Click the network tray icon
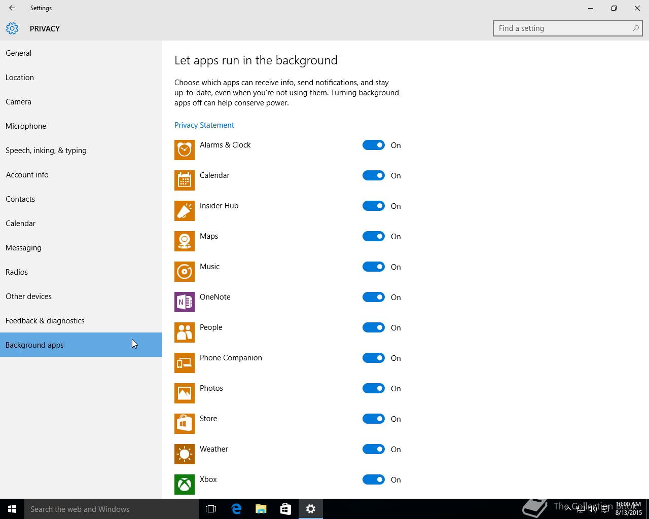Viewport: 649px width, 519px height. click(x=580, y=509)
